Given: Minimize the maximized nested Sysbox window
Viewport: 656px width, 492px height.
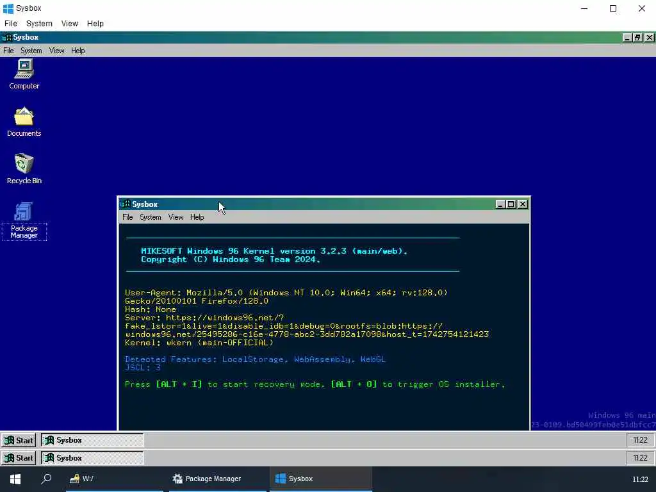Looking at the screenshot, I should 627,38.
